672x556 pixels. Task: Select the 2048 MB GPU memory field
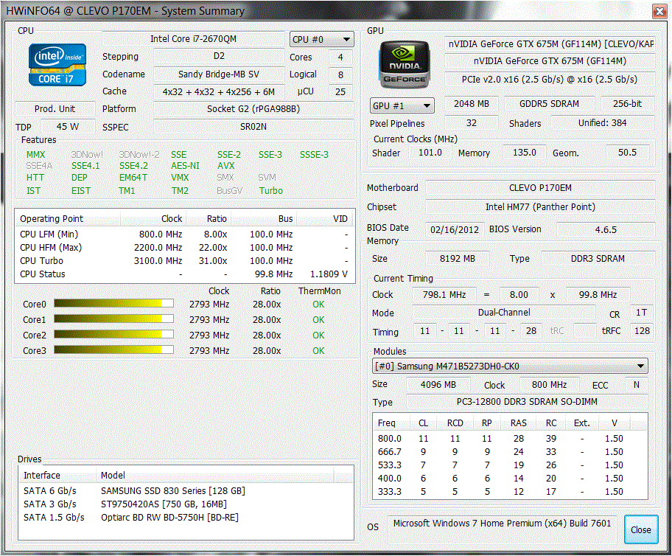tap(472, 103)
